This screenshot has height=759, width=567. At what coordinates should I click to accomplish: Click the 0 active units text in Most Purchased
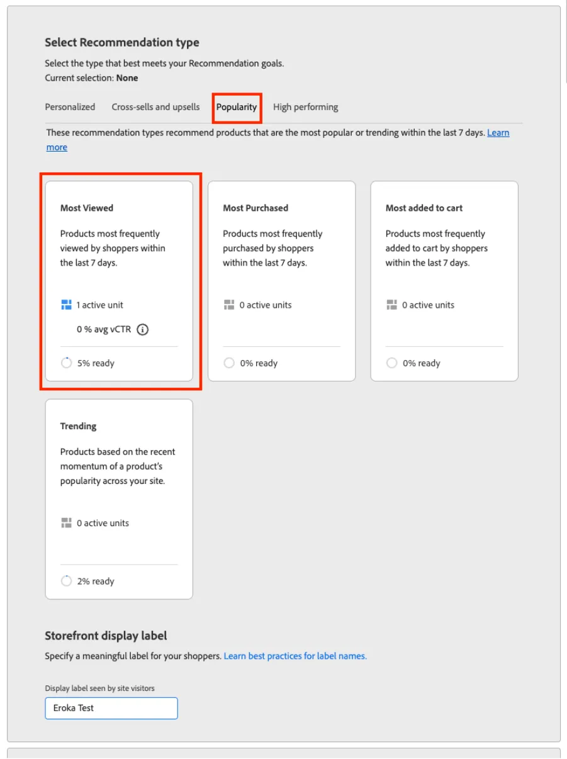pos(266,305)
